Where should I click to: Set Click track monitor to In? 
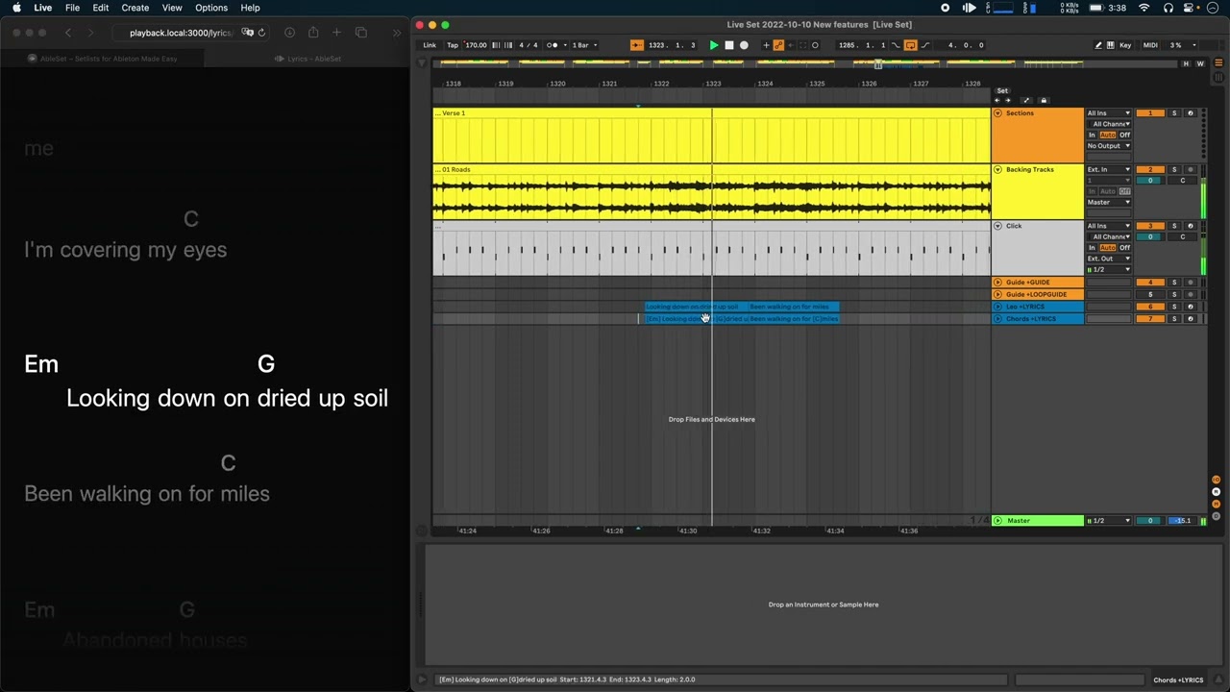point(1092,248)
